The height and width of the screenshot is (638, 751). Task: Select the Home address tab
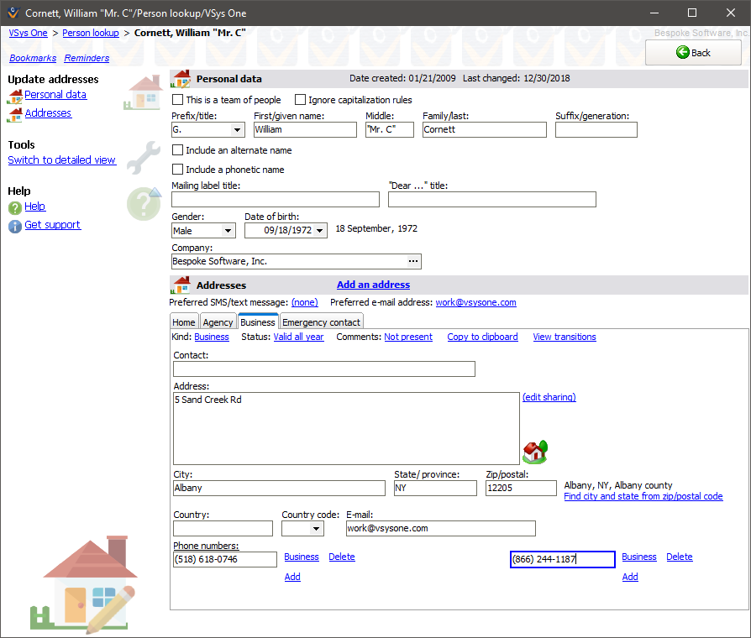(184, 322)
